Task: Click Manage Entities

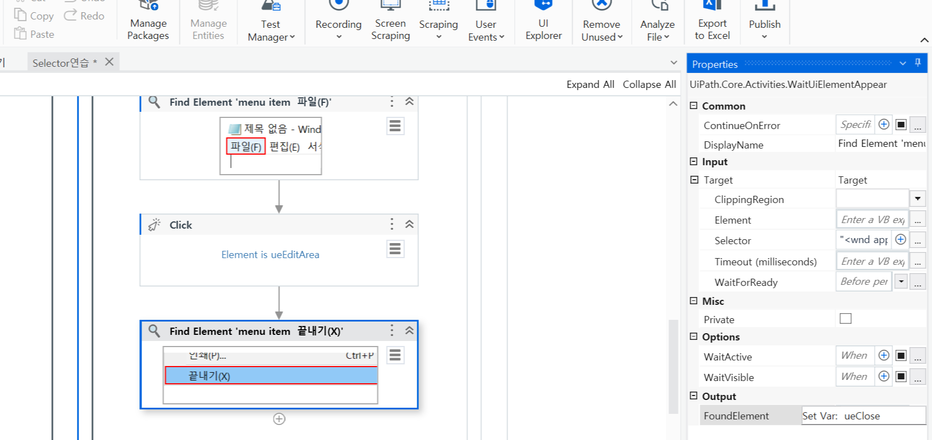Action: point(208,21)
